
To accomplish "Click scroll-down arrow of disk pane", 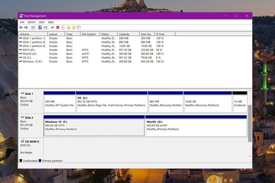I will click(x=250, y=156).
